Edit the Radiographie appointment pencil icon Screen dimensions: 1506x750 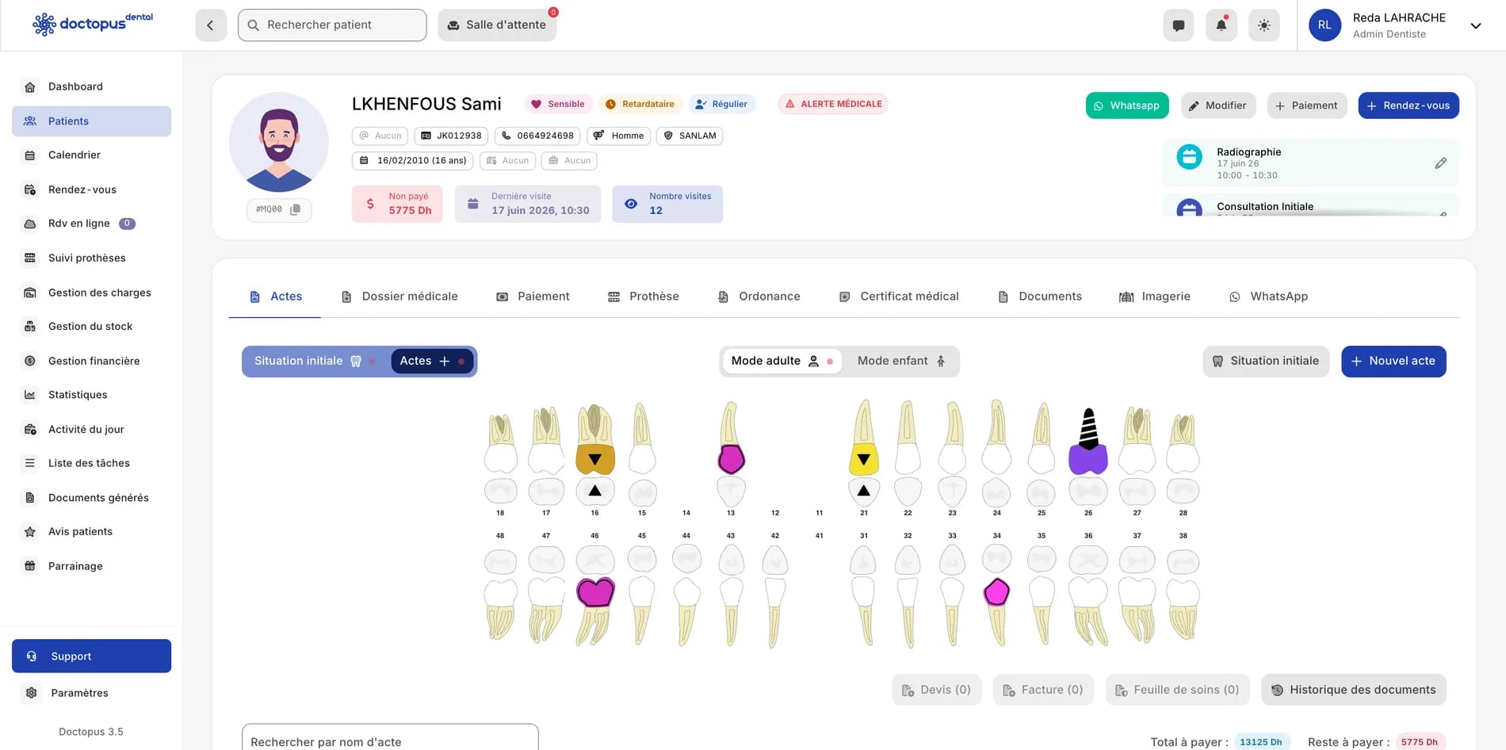(x=1441, y=163)
